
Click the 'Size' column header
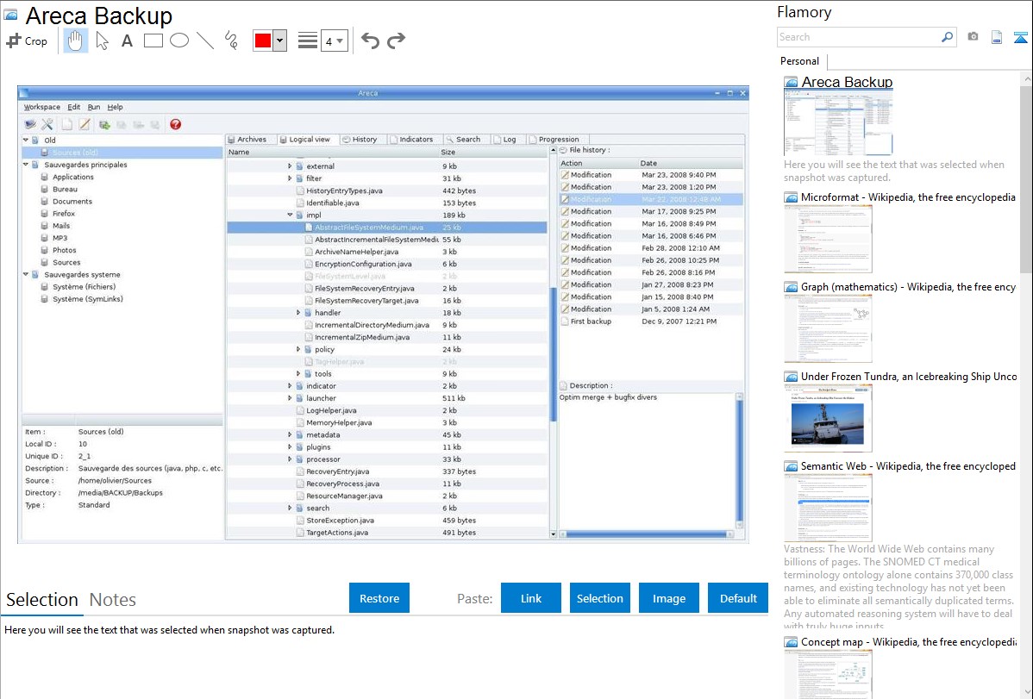coord(493,153)
